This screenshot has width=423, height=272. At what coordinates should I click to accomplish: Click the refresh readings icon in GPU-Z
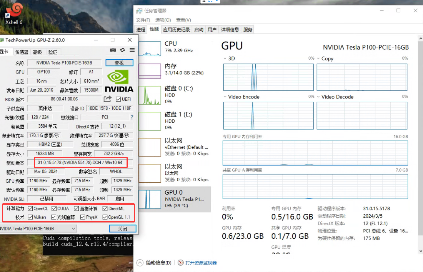[x=122, y=50]
